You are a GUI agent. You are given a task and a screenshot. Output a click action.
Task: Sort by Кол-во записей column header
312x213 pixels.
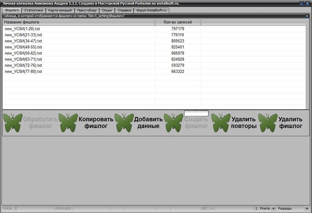(178, 22)
